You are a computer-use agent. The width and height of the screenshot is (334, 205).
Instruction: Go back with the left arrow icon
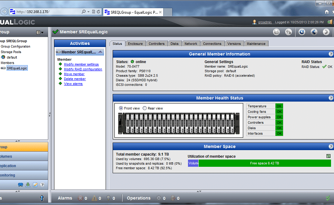click(x=314, y=32)
